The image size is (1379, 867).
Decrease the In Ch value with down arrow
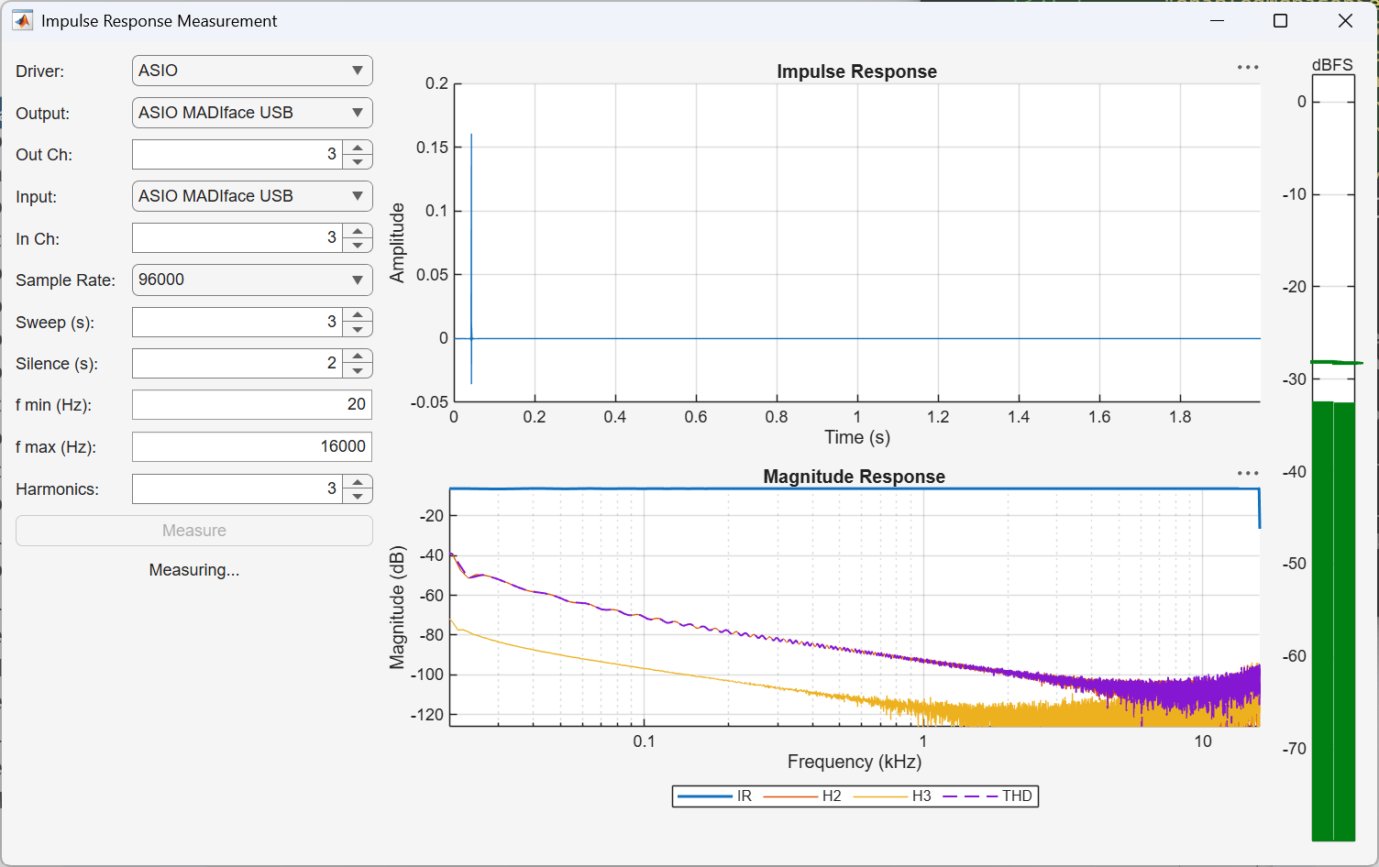[x=358, y=246]
